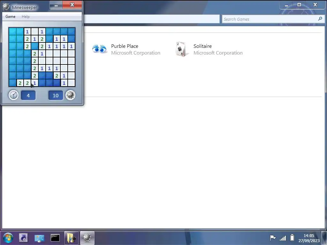This screenshot has width=327, height=245.
Task: Open the Game menu in Minesweeper
Action: point(11,17)
